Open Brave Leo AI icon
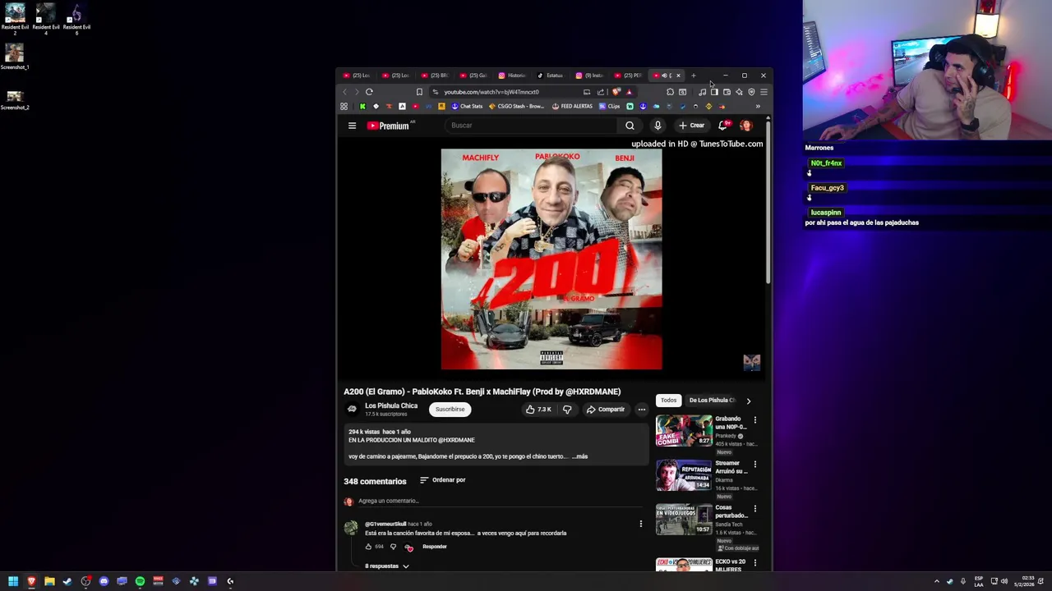 pos(739,92)
